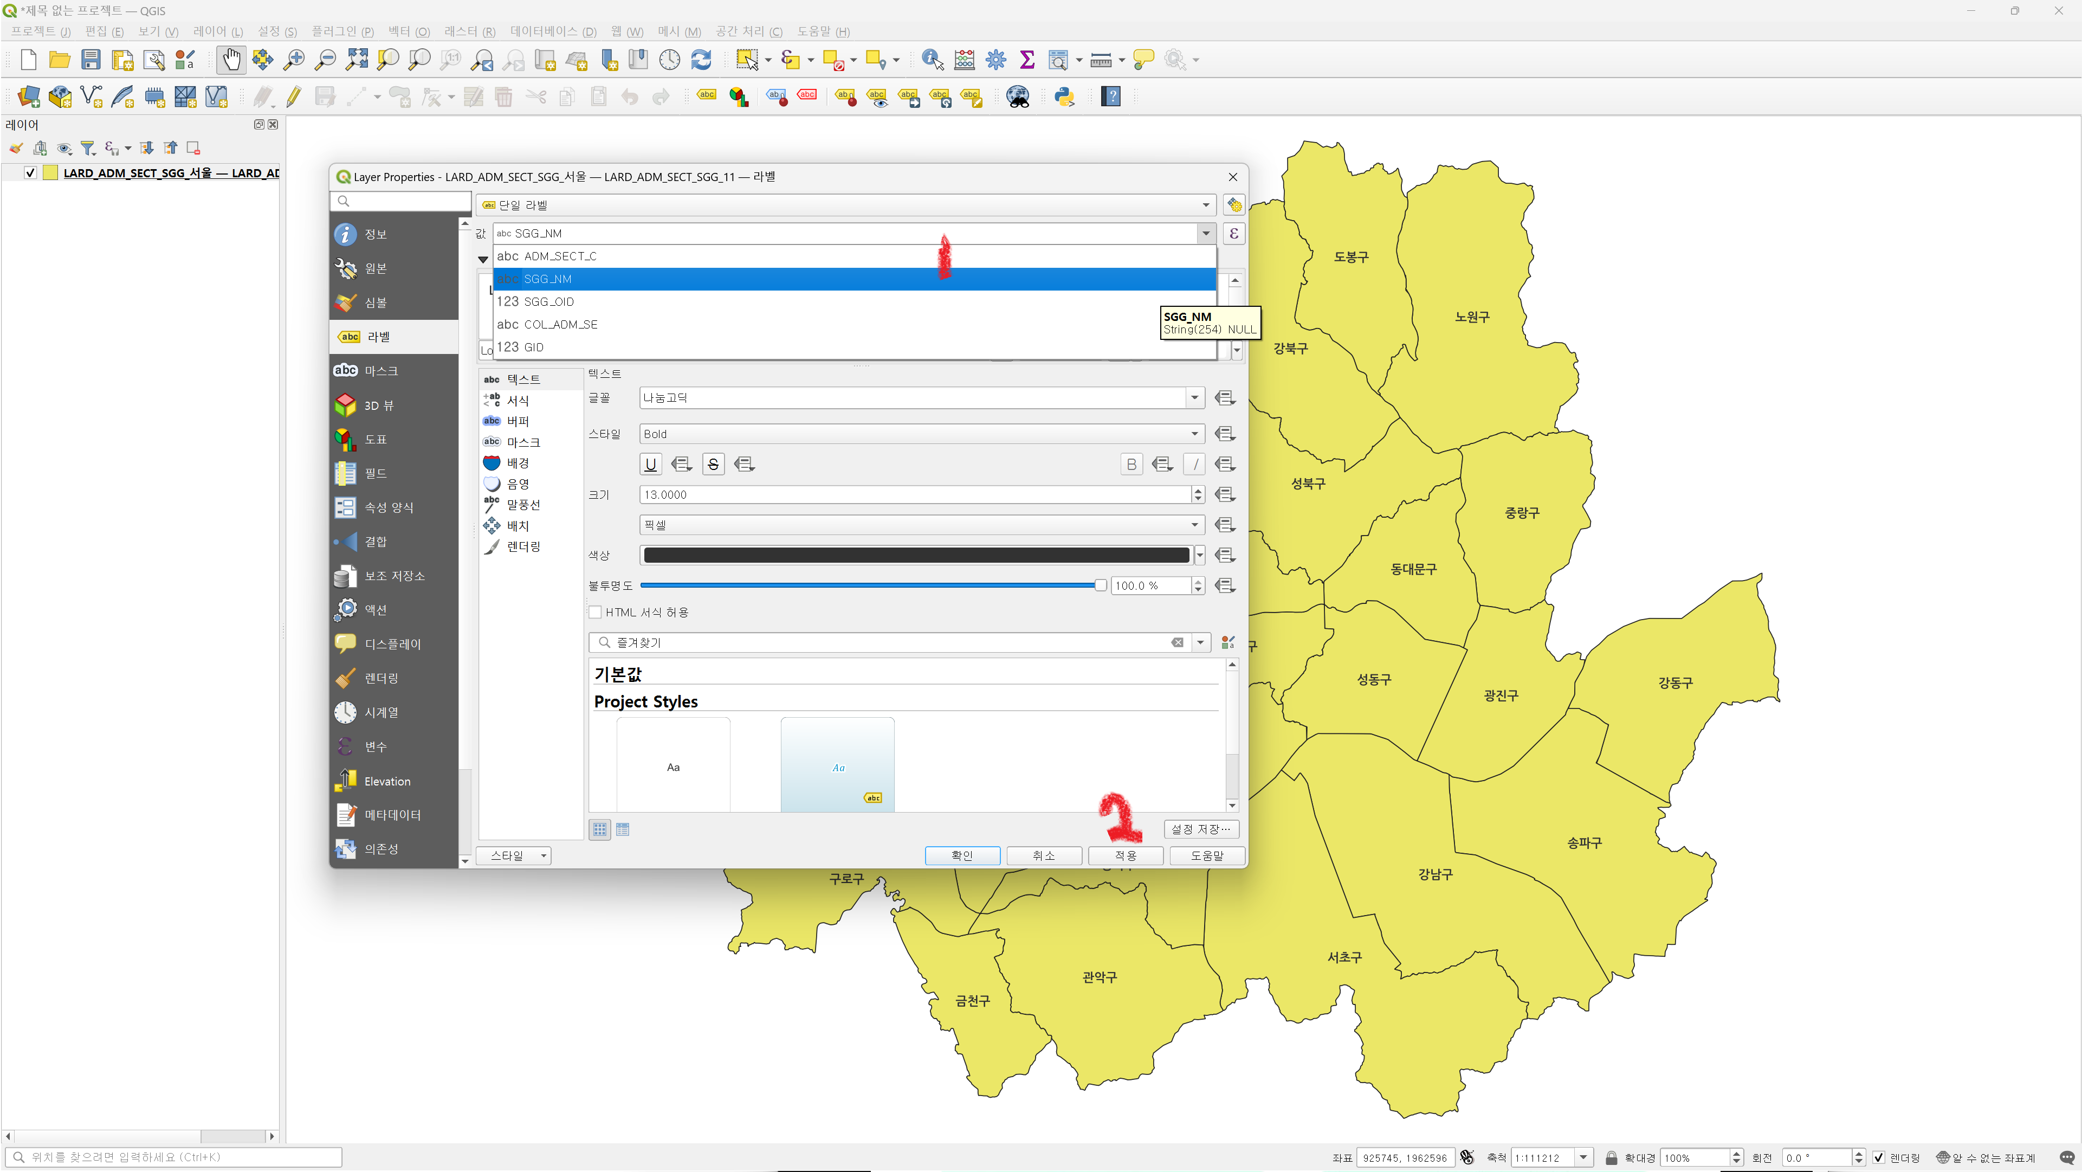Click the Save Project disk icon
Viewport: 2082px width, 1172px height.
[x=90, y=59]
